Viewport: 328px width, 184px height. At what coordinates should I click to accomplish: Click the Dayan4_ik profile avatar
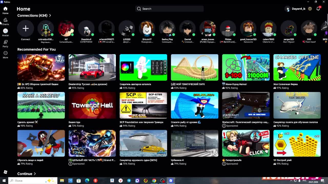pyautogui.click(x=288, y=9)
